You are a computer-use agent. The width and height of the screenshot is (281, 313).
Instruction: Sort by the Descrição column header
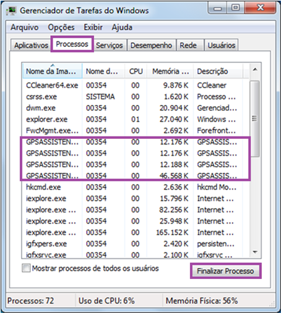point(218,71)
